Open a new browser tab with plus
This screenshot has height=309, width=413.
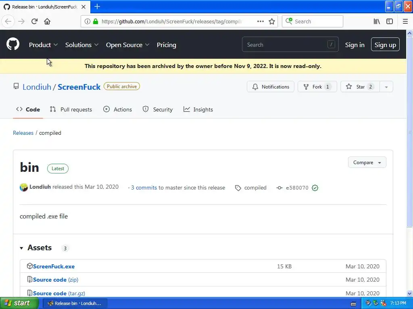tap(97, 6)
